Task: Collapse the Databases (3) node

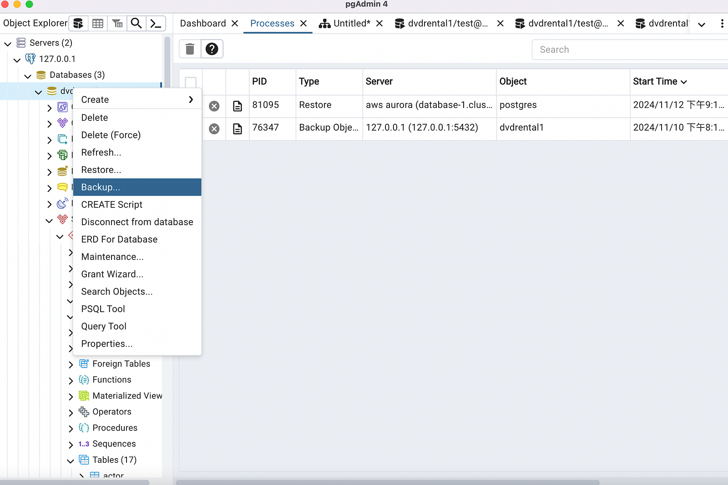Action: tap(28, 76)
